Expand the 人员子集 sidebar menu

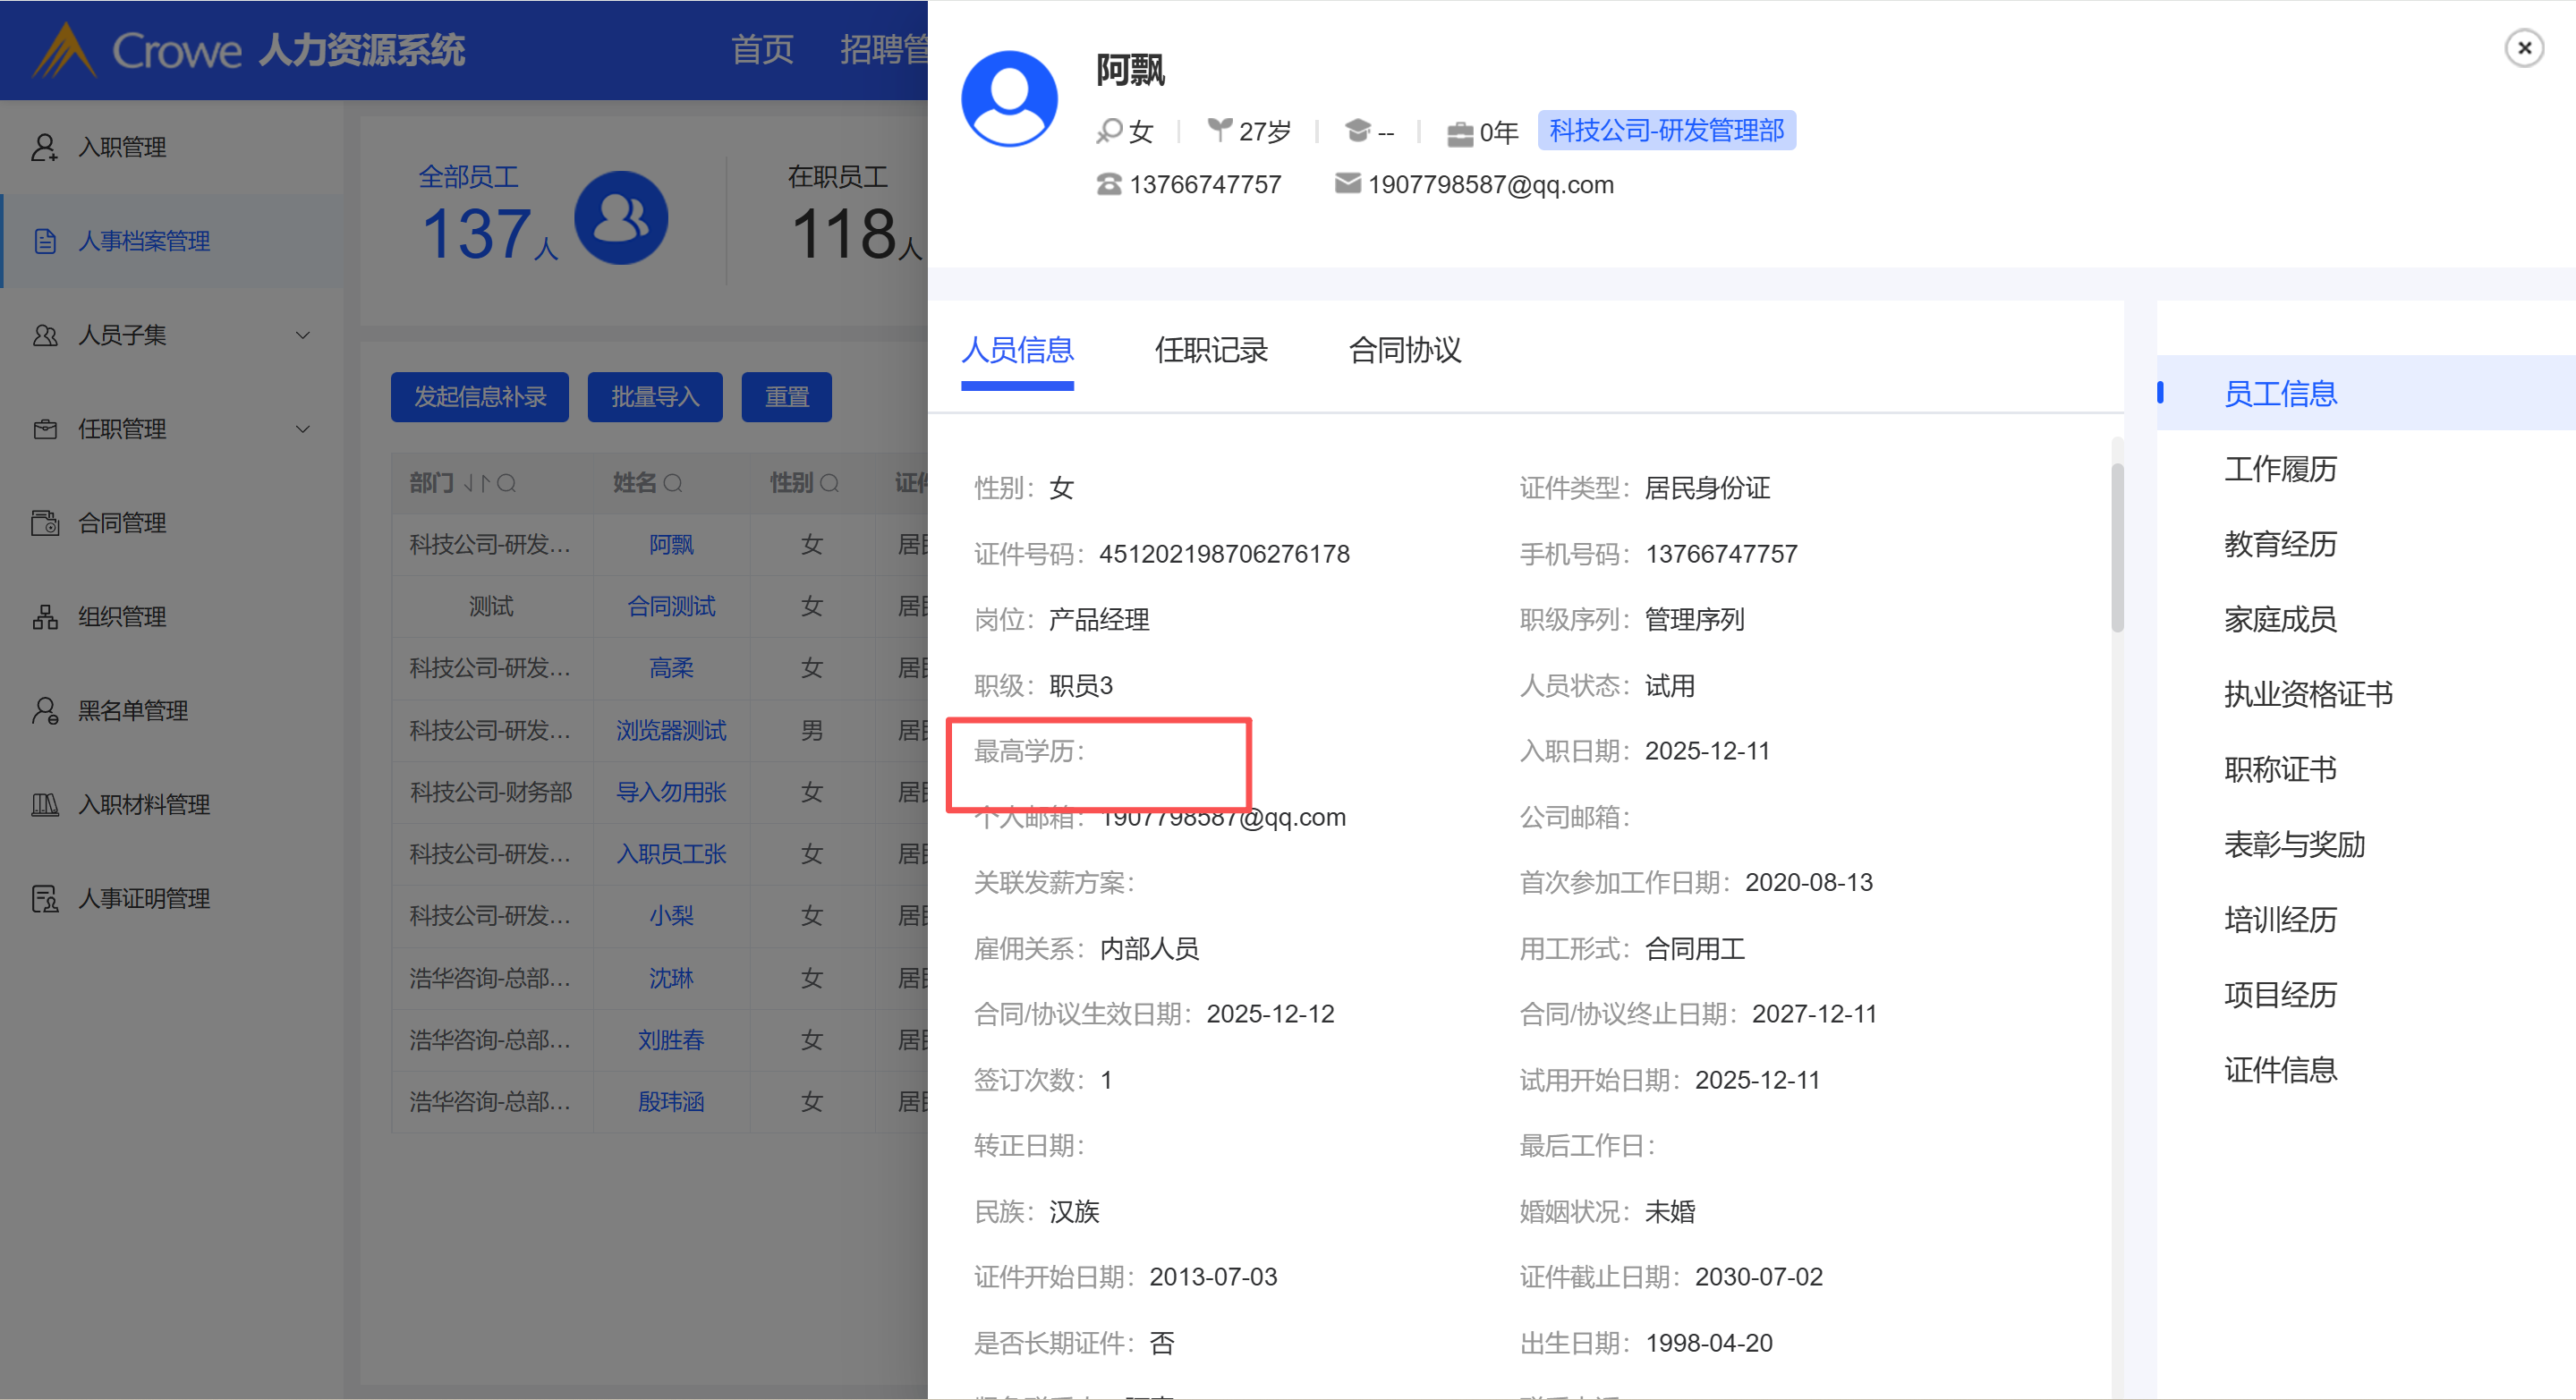[302, 335]
